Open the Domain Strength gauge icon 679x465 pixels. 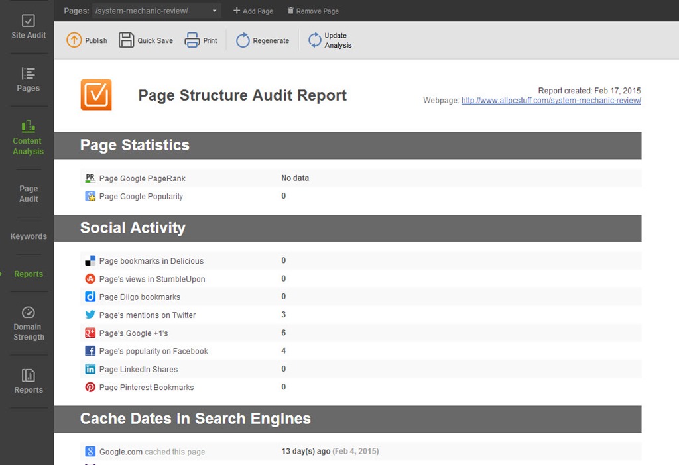tap(28, 312)
